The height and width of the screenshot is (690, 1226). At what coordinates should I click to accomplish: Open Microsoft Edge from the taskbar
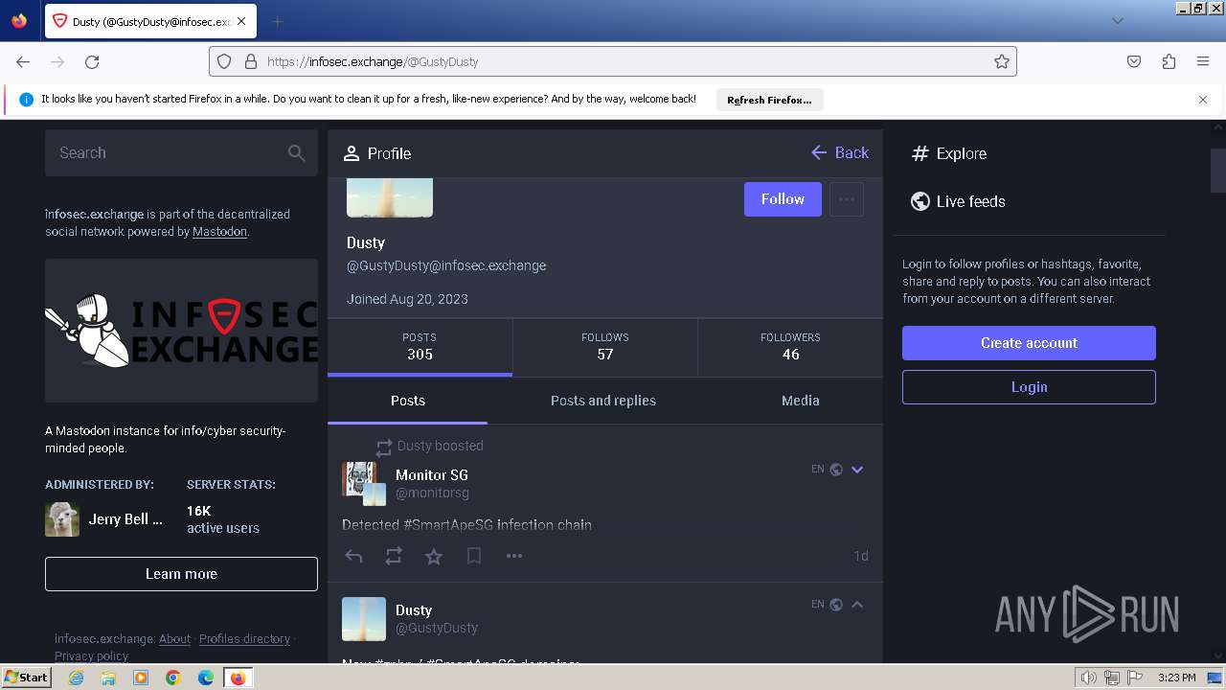click(x=205, y=678)
